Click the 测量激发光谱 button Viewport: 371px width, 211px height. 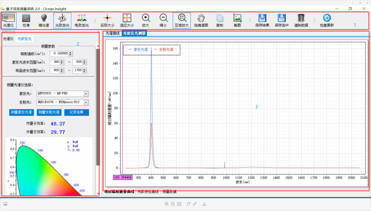21,112
